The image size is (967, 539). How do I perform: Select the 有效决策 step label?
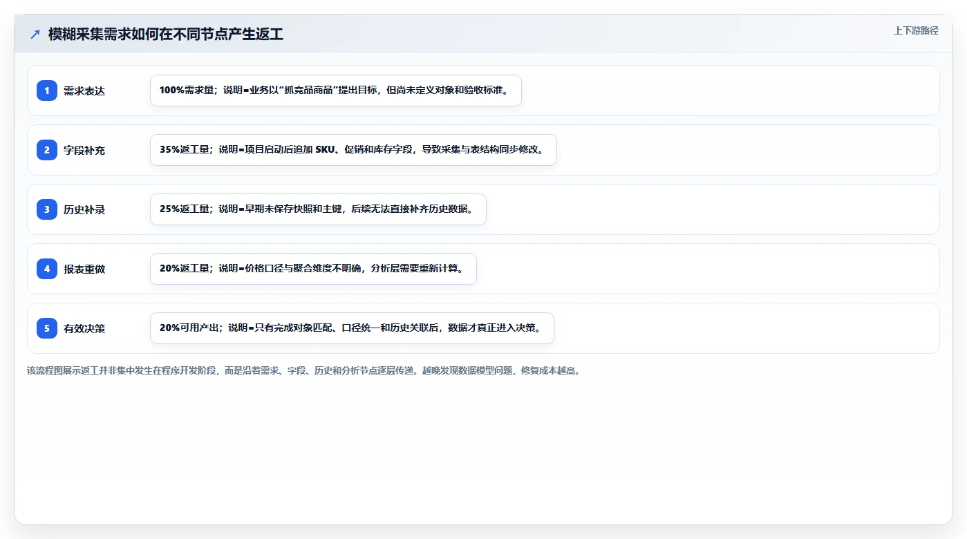click(x=84, y=328)
